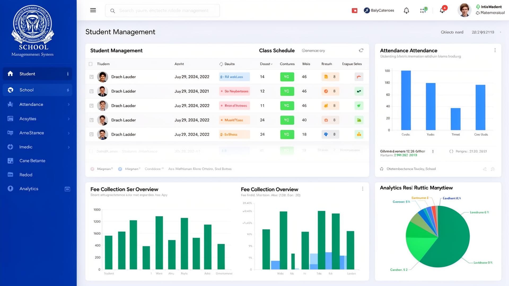The image size is (509, 286).
Task: Open alerts bell with red badge
Action: tap(443, 10)
